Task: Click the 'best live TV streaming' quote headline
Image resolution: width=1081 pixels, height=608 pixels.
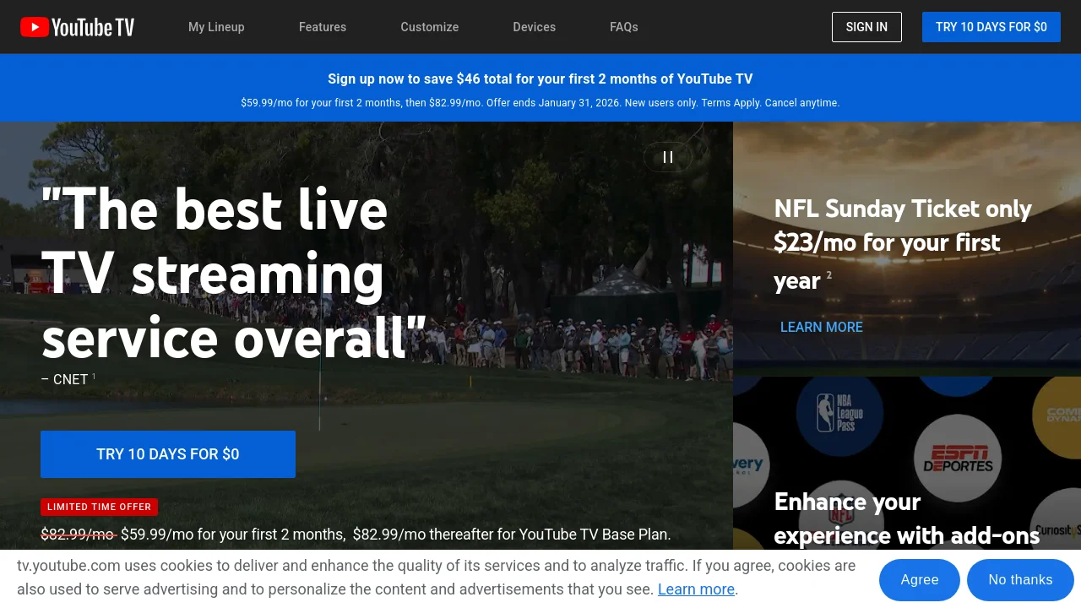Action: point(234,273)
